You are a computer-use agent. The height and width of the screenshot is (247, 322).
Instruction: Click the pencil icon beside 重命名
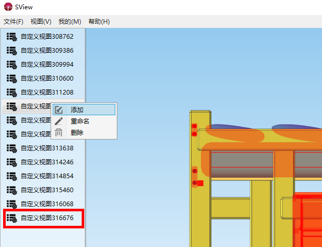tap(59, 121)
